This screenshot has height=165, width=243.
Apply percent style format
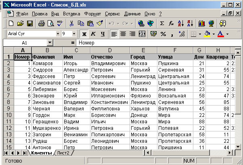click(163, 34)
